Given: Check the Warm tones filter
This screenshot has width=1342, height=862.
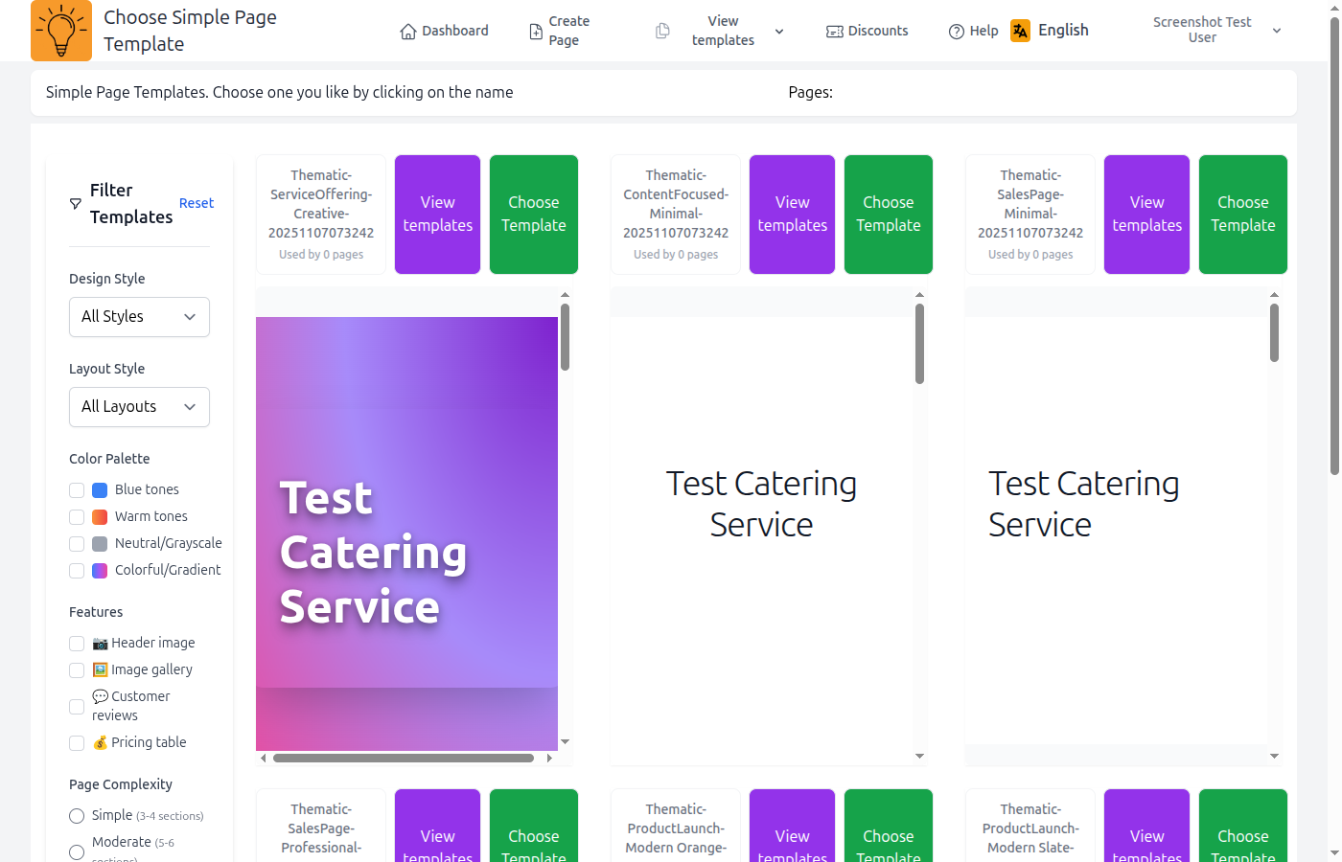Looking at the screenshot, I should (x=77, y=517).
